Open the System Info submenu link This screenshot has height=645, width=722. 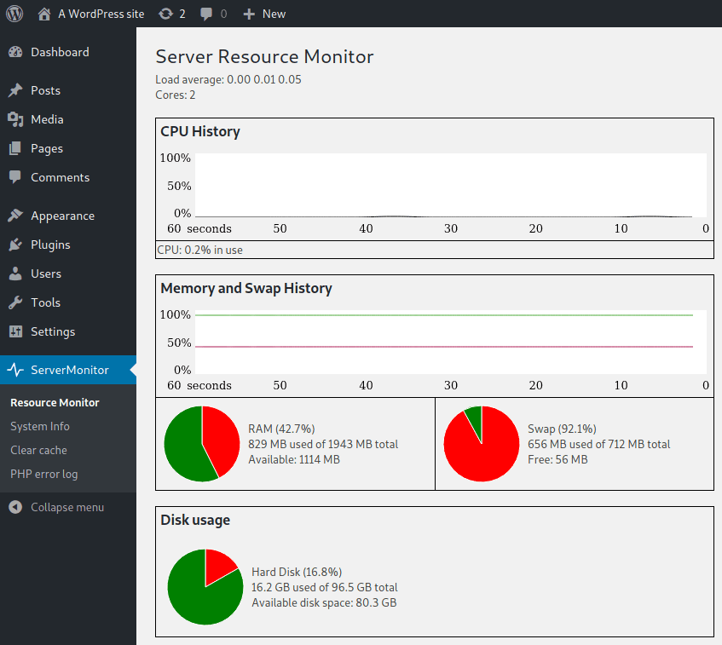point(40,426)
